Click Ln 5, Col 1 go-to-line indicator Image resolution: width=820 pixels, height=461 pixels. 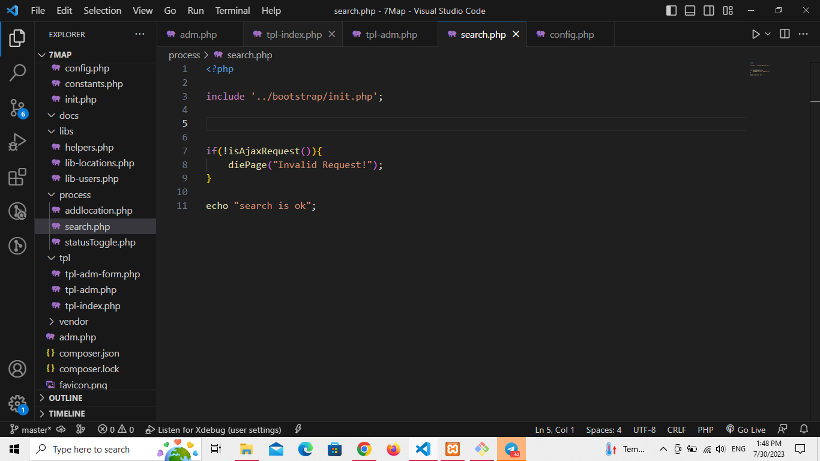[555, 430]
